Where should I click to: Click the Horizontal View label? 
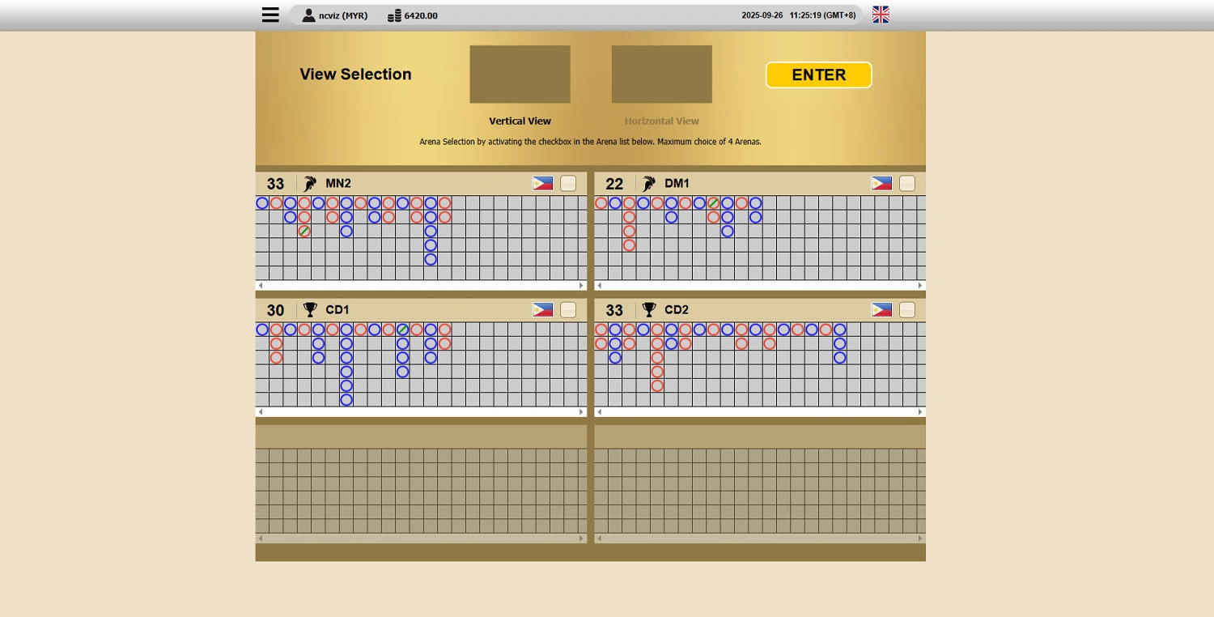pyautogui.click(x=661, y=121)
